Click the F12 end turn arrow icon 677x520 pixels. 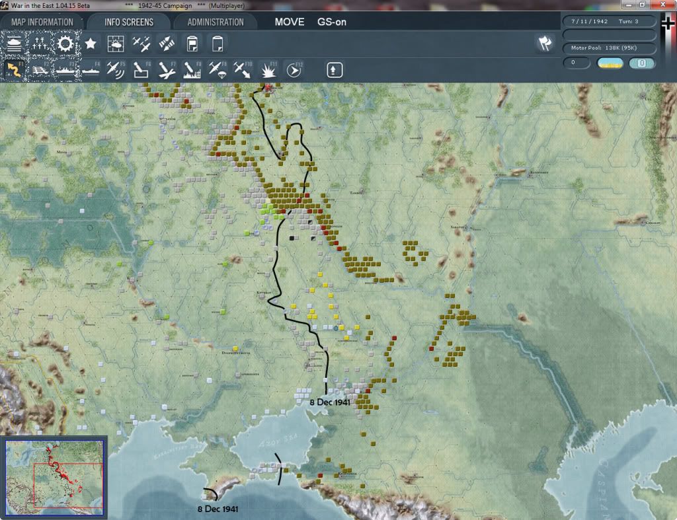click(294, 69)
